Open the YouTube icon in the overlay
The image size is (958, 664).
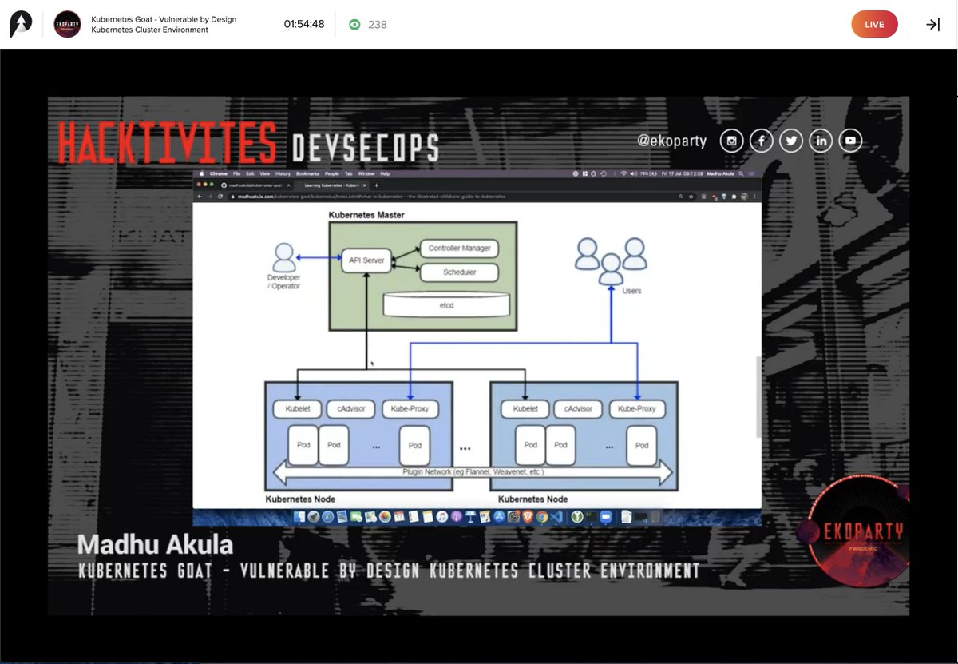pyautogui.click(x=850, y=141)
